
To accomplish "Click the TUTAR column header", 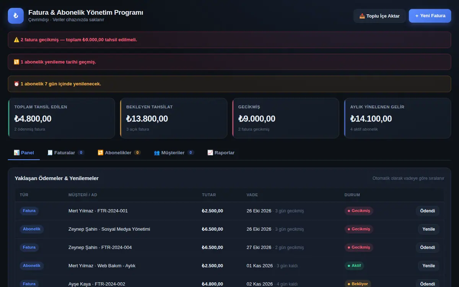I will 209,195.
